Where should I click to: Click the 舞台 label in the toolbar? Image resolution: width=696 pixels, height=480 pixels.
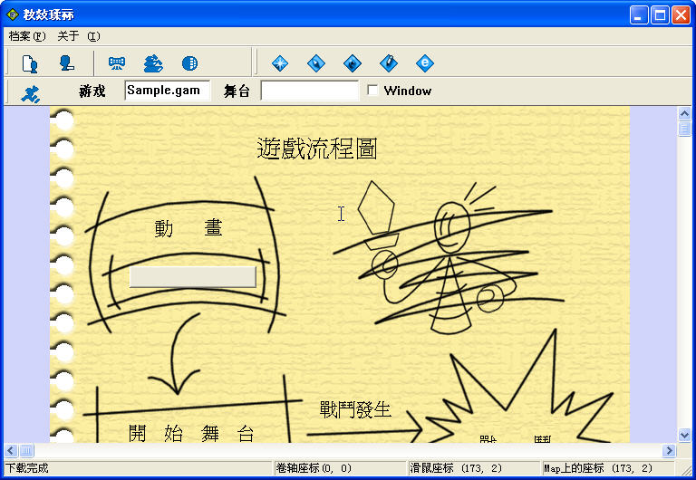237,91
